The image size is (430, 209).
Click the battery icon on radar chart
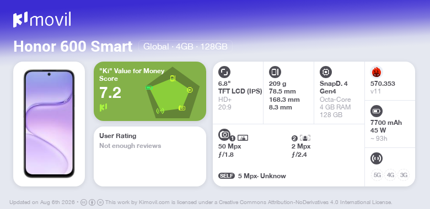click(149, 87)
